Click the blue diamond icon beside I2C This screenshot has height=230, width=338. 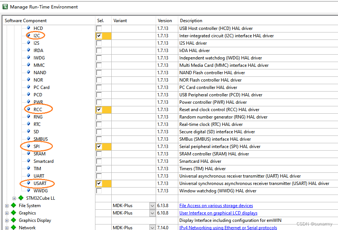pos(28,35)
